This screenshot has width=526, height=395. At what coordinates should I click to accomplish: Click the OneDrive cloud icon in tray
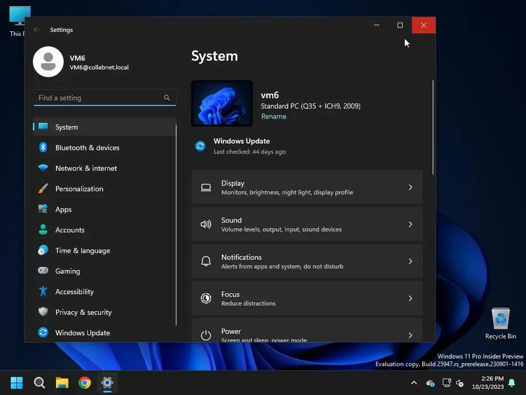430,383
